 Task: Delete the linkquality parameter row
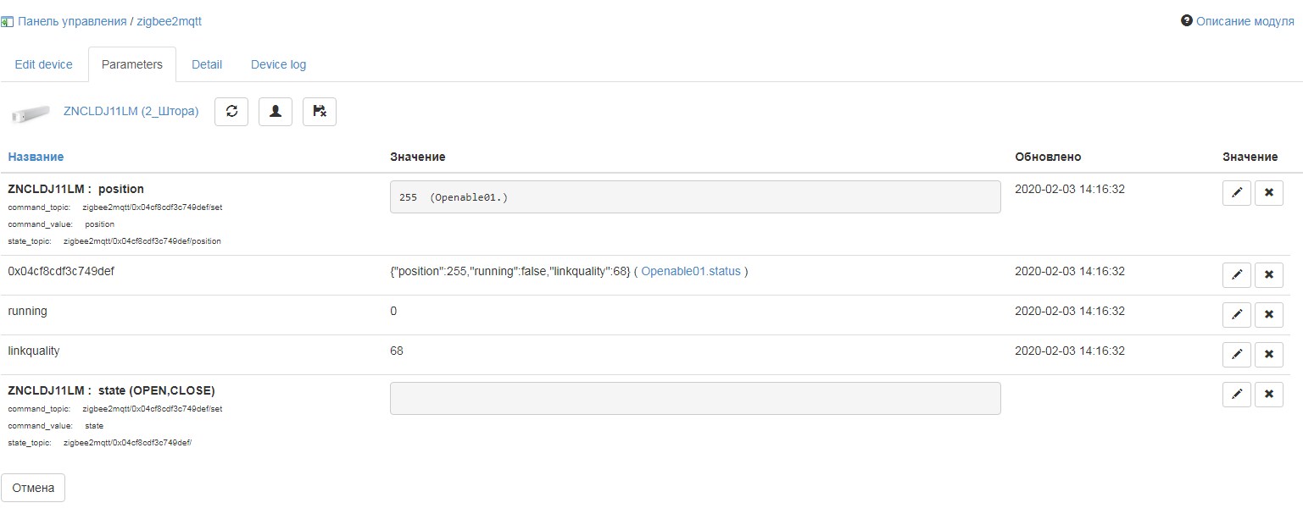pos(1269,354)
